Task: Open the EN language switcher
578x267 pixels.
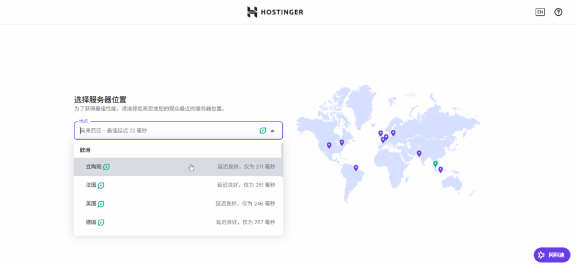Action: pos(540,12)
